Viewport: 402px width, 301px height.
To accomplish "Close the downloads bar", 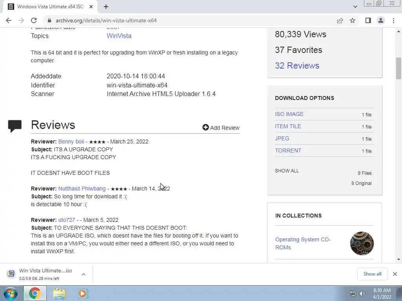I will tap(395, 274).
